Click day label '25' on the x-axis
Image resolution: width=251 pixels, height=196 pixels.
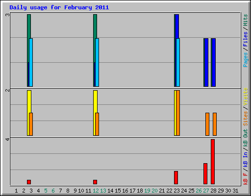191,191
